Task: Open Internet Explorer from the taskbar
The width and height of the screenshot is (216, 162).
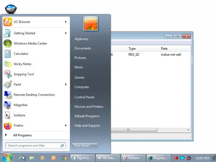Action: coord(22,158)
